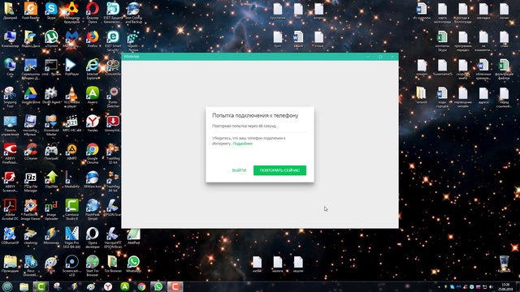This screenshot has height=292, width=520.
Task: Open the PotPlayer desktop icon
Action: (x=71, y=67)
